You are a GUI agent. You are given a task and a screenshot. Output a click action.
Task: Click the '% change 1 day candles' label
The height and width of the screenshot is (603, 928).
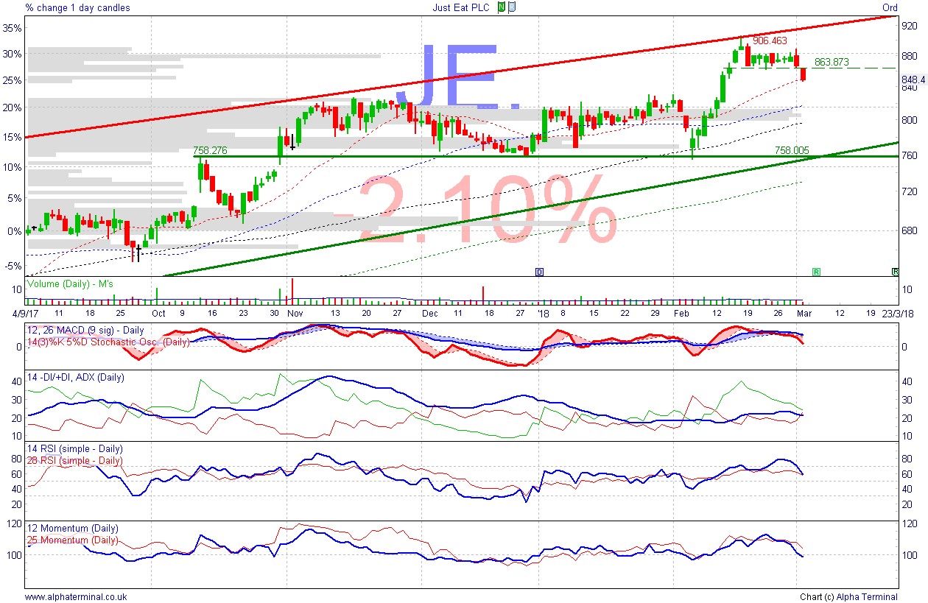[x=77, y=7]
